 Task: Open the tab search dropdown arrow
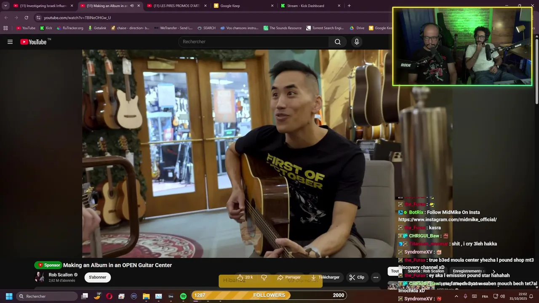(5, 6)
